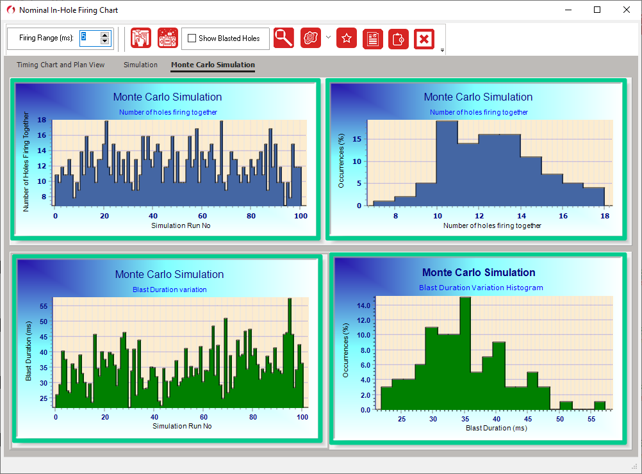Increase Firing Range with the up arrow

105,35
